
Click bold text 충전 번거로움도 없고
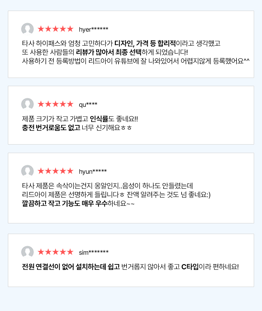pyautogui.click(x=51, y=128)
